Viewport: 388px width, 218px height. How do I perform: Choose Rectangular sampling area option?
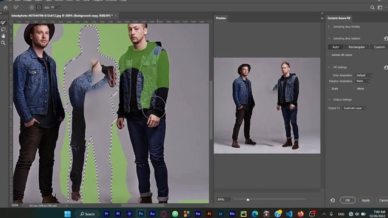coord(356,47)
